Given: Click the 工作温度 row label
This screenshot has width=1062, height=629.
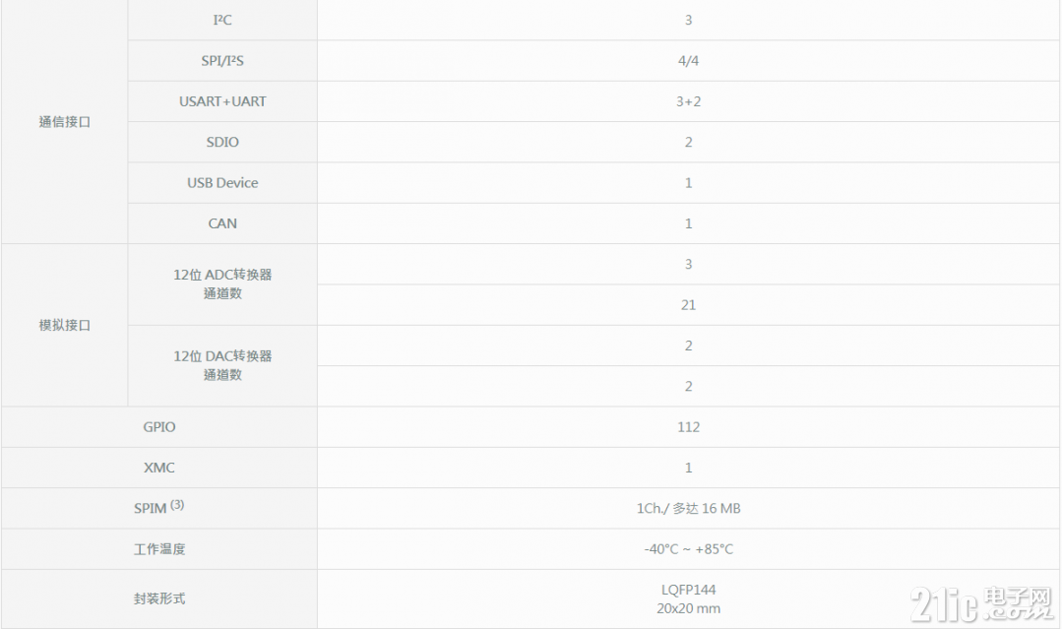Looking at the screenshot, I should click(x=159, y=549).
